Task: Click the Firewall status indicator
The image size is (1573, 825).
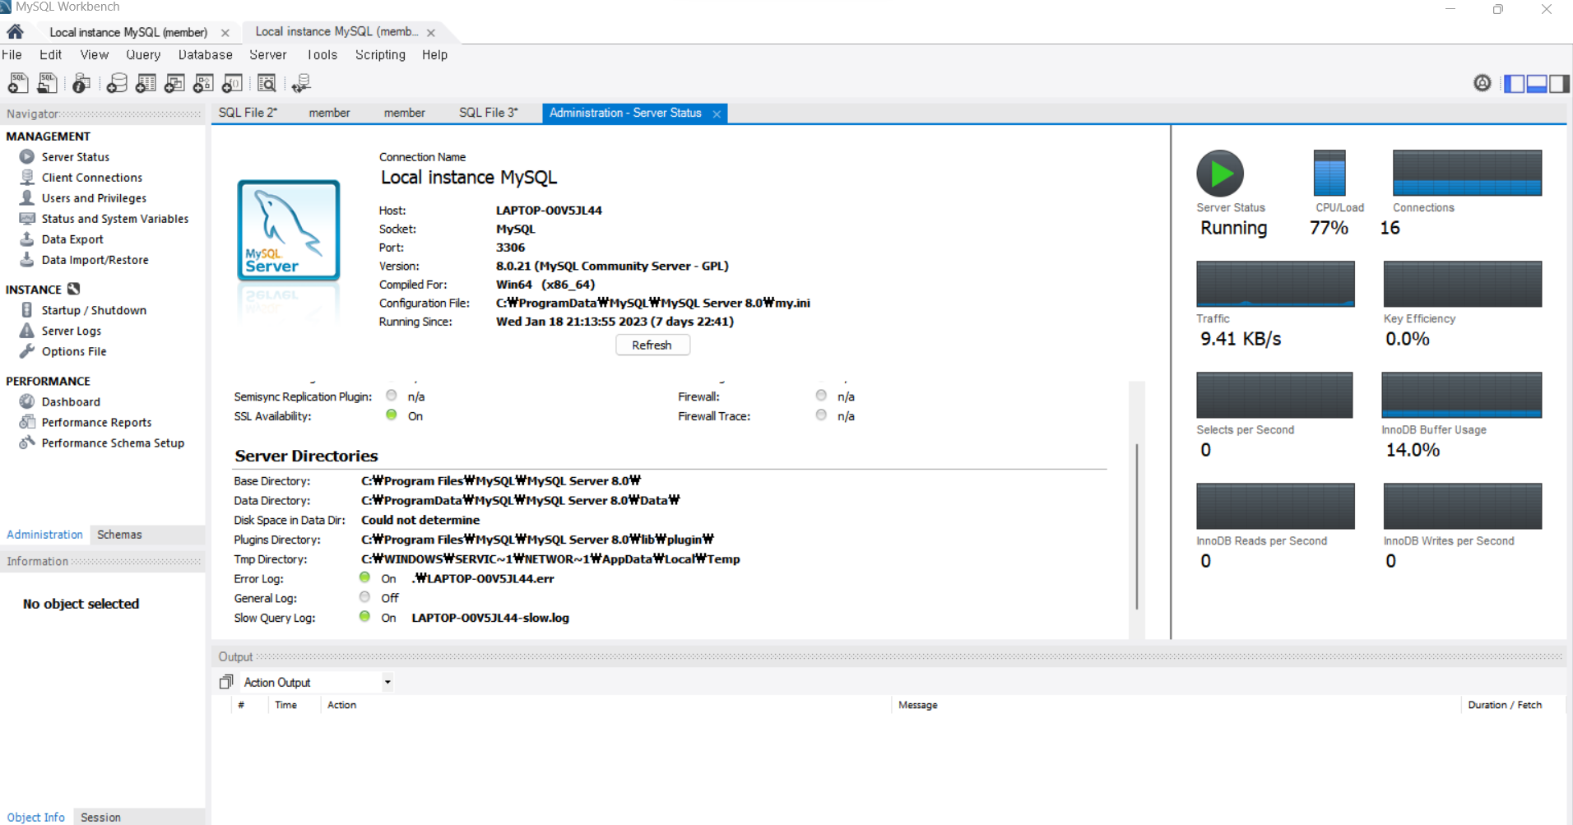Action: pyautogui.click(x=821, y=396)
